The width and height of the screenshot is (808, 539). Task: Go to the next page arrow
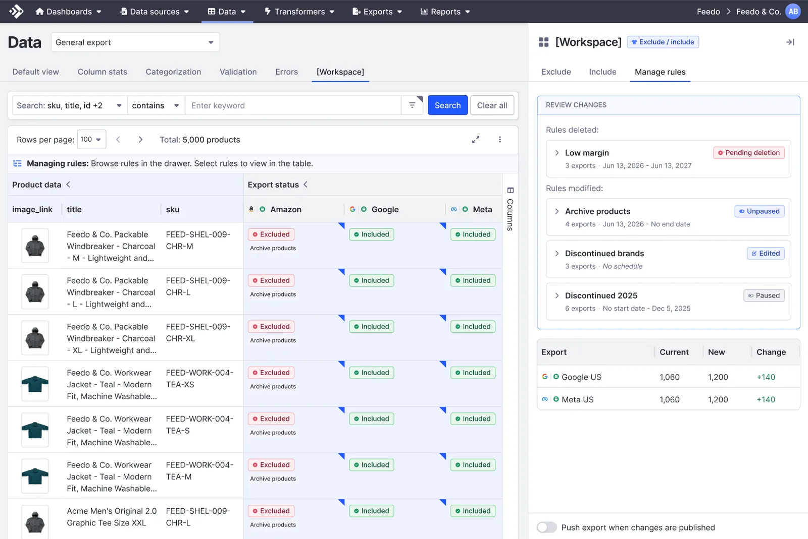[x=140, y=140]
